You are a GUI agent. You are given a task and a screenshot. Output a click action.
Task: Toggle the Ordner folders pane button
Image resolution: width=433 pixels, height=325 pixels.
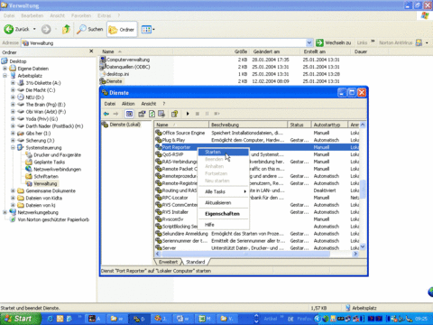pyautogui.click(x=122, y=29)
